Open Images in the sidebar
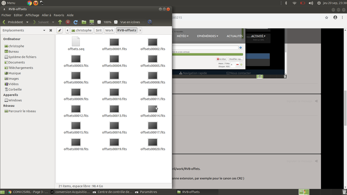347x195 pixels. (11, 78)
